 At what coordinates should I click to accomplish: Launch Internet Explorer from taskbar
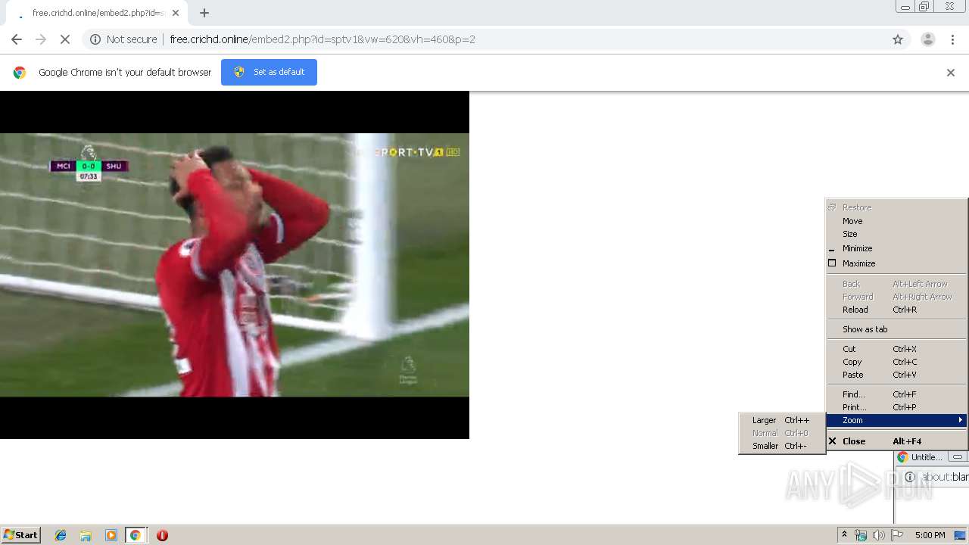[61, 535]
